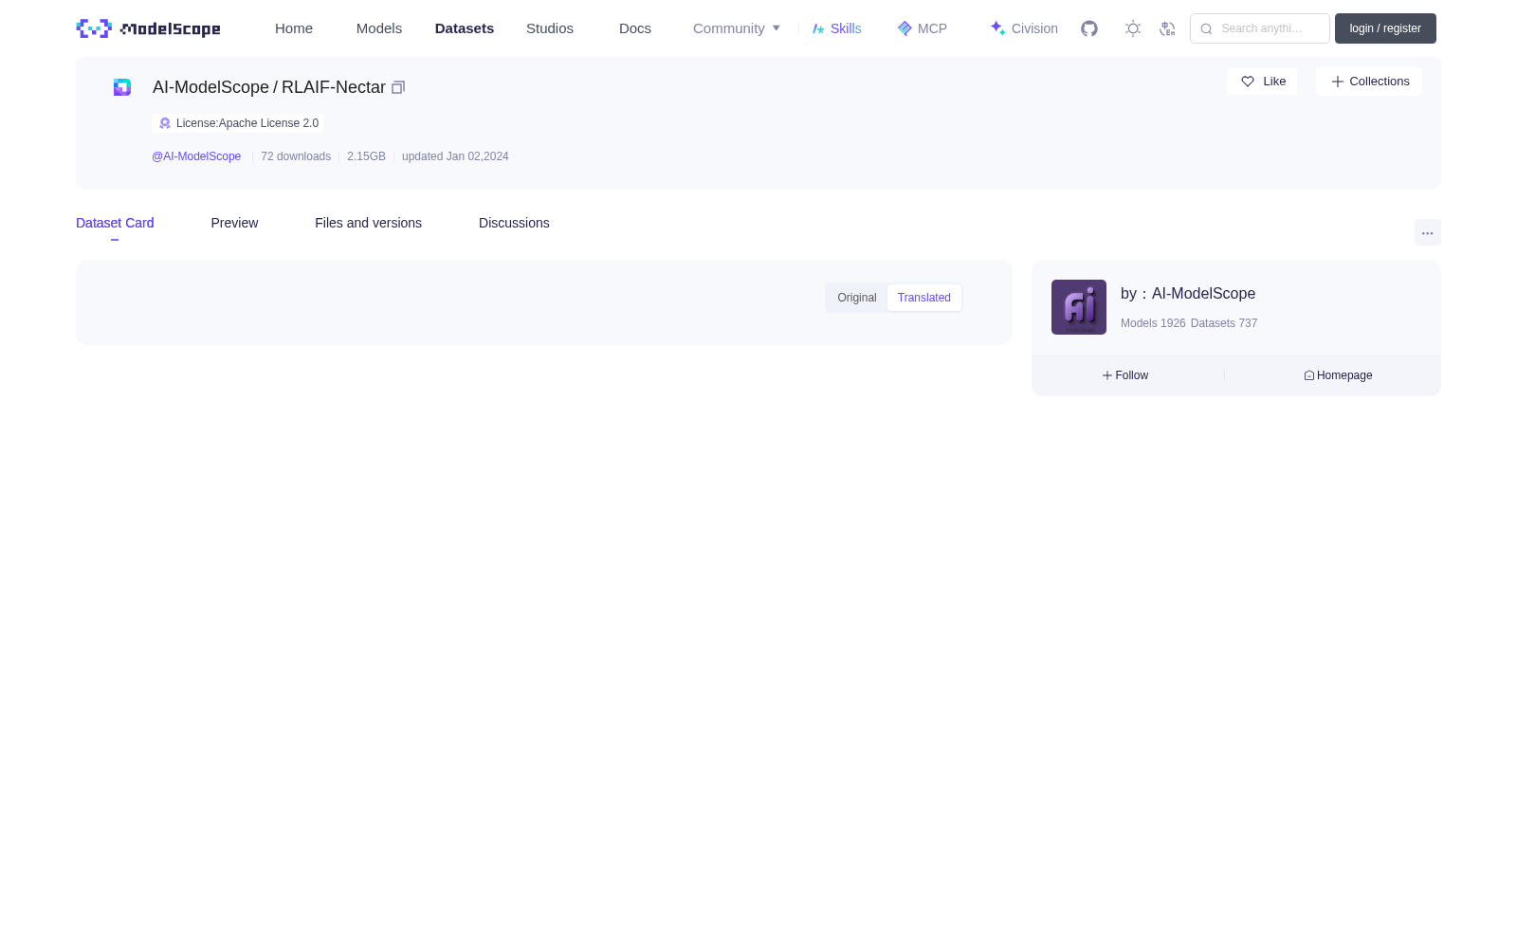
Task: Open the Datasets menu item
Action: [465, 28]
